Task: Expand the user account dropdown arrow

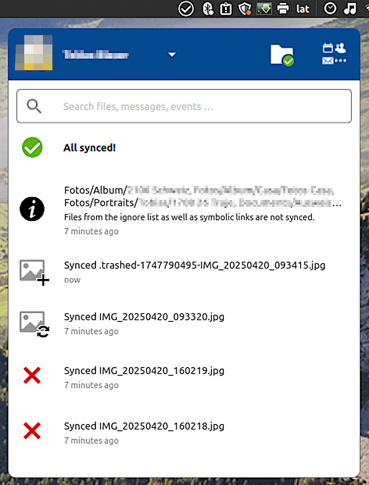Action: (172, 55)
